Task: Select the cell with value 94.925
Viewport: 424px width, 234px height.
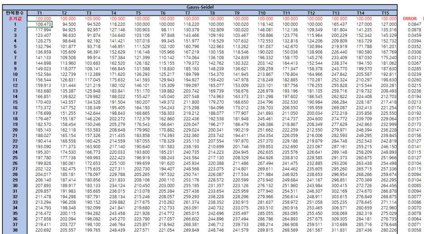Action: pos(64,30)
